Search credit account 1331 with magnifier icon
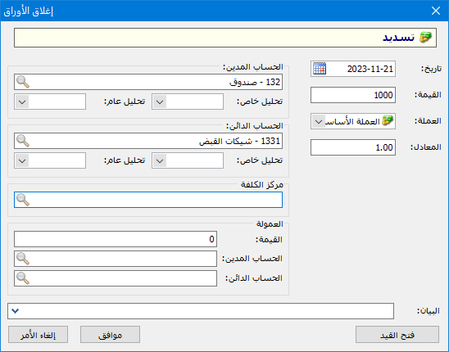449x352 pixels. [23, 141]
